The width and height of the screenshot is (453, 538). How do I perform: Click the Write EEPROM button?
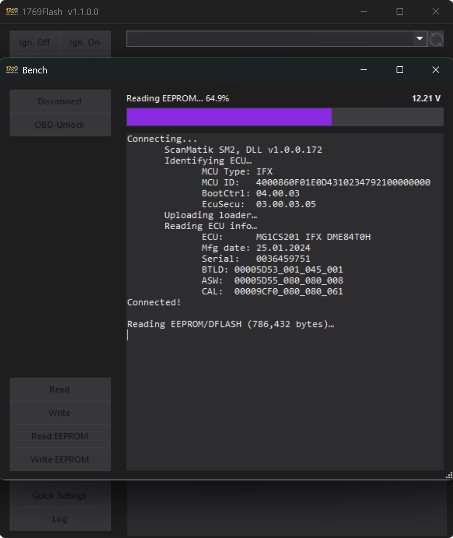coord(60,460)
